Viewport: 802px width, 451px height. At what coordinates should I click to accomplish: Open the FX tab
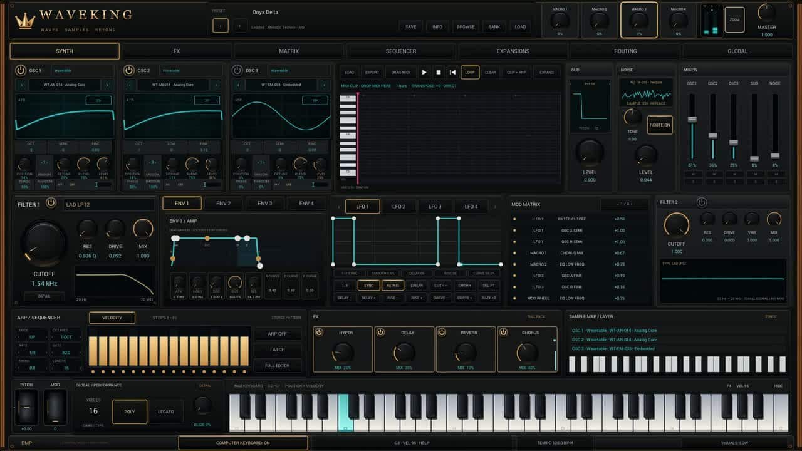(177, 51)
